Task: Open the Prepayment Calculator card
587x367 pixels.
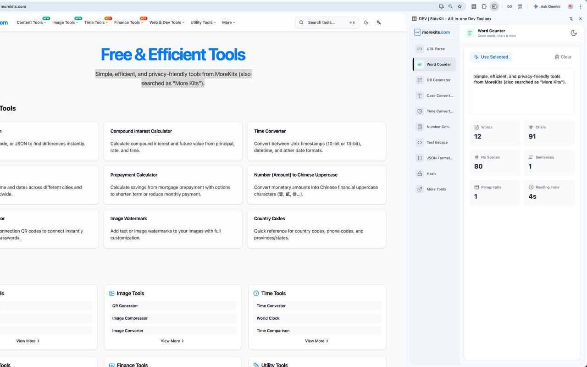Action: pos(173,185)
